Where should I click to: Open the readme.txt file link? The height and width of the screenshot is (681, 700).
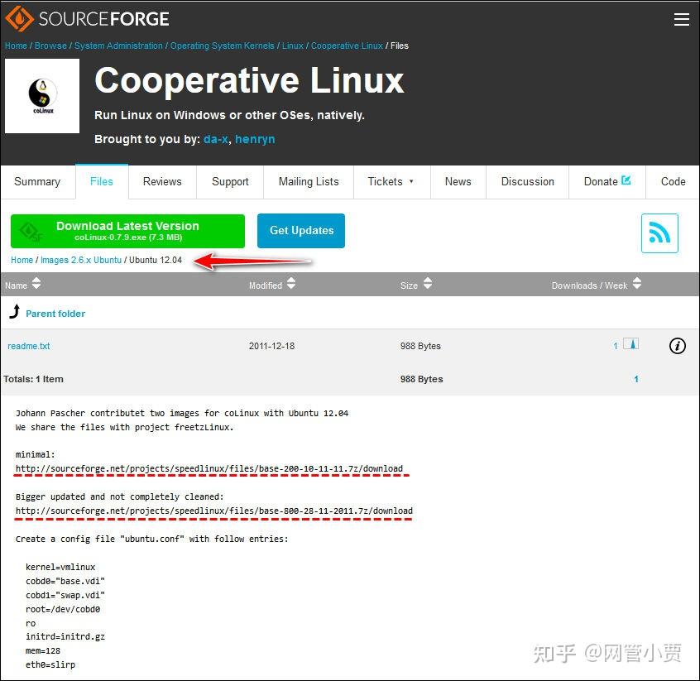click(28, 346)
